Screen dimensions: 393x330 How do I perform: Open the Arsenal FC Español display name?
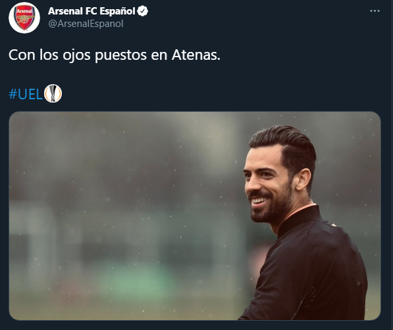92,11
